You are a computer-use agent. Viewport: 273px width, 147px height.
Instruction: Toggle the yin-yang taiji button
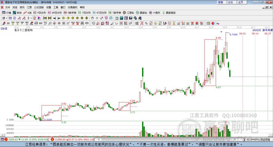click(x=213, y=23)
